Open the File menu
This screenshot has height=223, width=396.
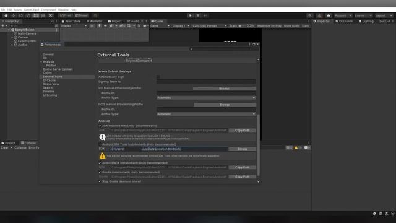[2, 10]
